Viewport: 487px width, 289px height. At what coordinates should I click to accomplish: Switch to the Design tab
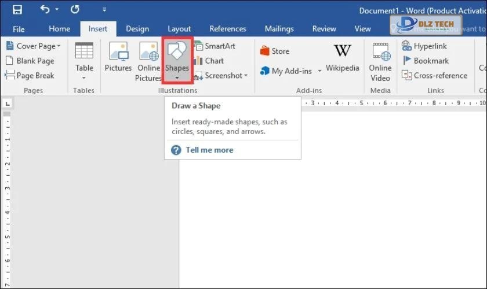[x=137, y=29]
